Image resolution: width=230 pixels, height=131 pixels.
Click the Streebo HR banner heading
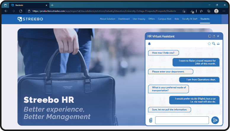(x=49, y=100)
